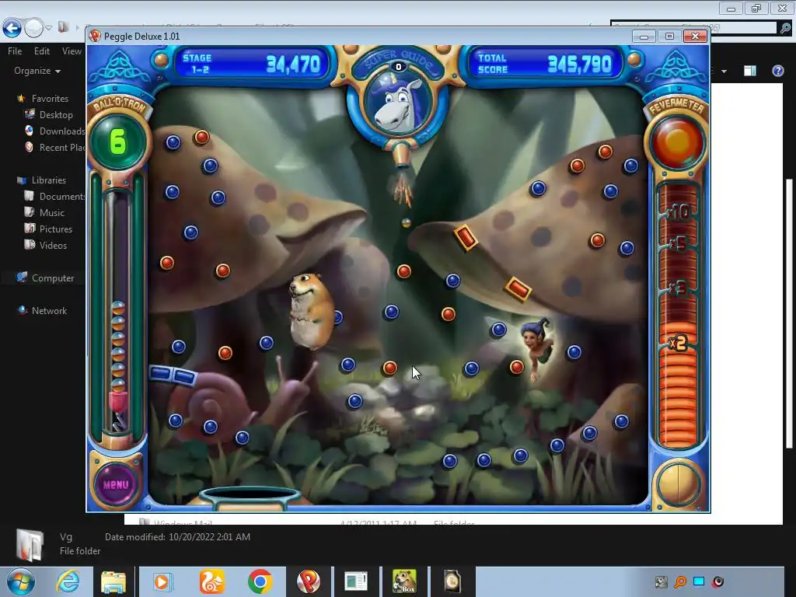Go back in the Explorer window
Screen dimensions: 796x597
click(12, 28)
